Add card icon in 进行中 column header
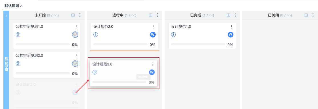318x109 pixels. (151, 15)
